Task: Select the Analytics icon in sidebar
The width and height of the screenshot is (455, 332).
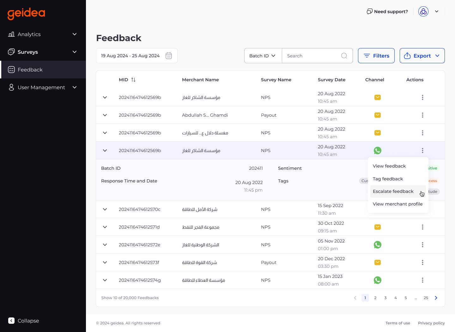Action: pyautogui.click(x=11, y=34)
